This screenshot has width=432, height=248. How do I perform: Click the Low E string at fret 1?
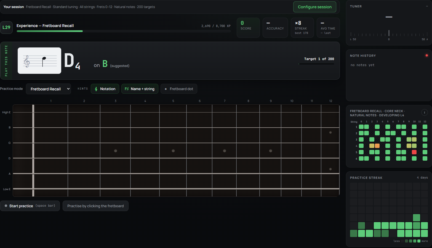[51, 189]
